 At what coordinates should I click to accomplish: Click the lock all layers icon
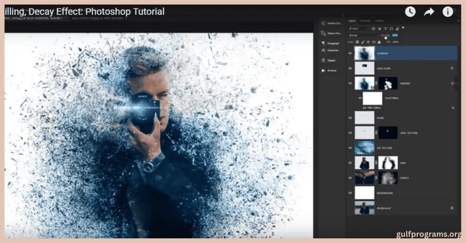379,42
